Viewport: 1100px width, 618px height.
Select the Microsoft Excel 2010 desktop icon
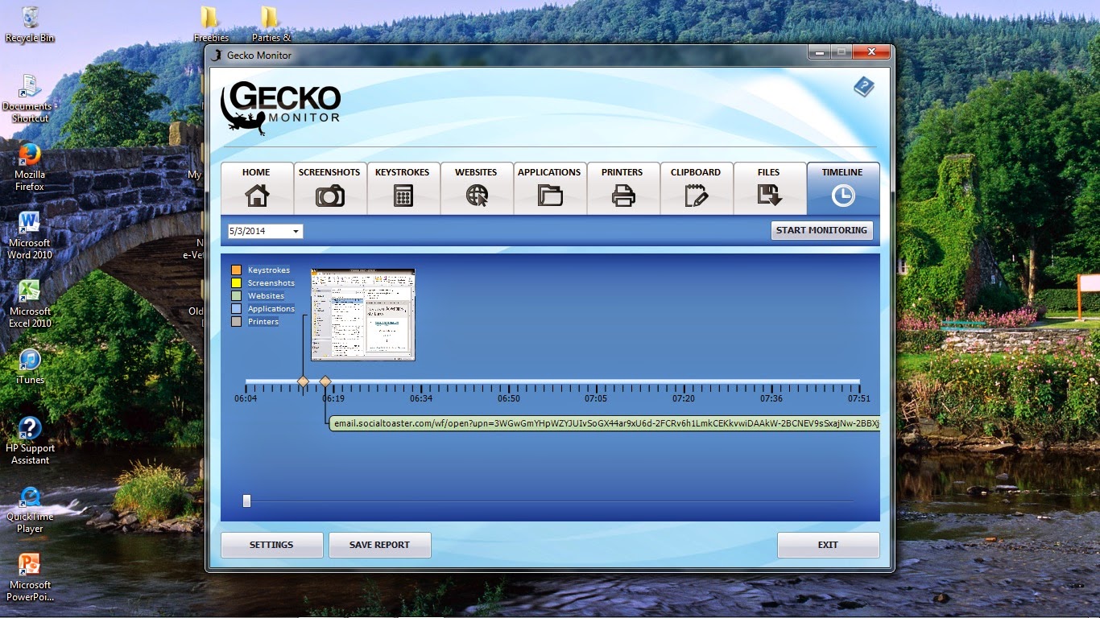click(x=30, y=304)
